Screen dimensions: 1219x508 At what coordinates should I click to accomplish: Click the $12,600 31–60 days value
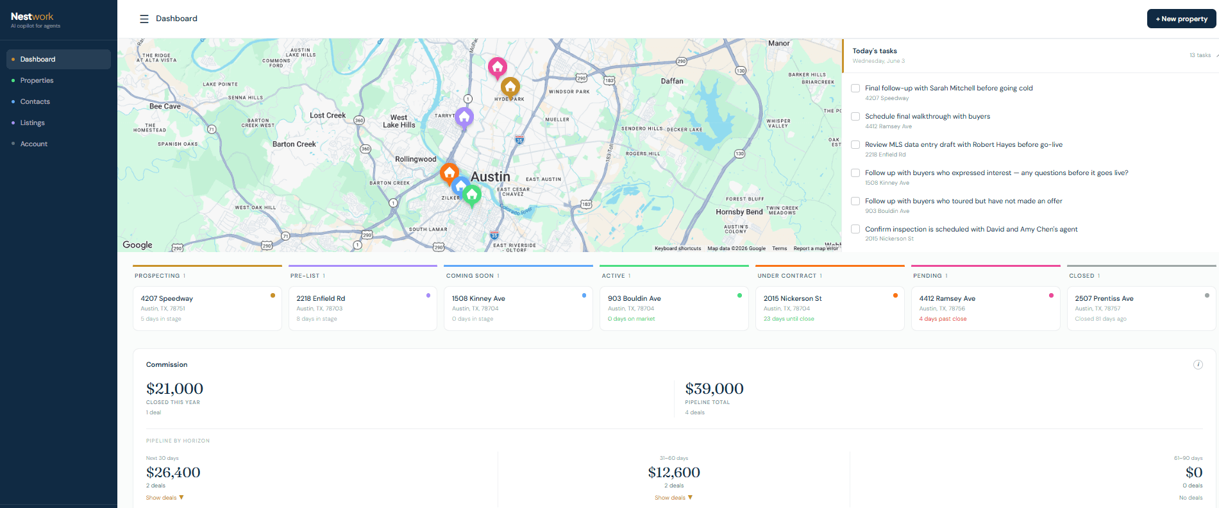click(674, 473)
